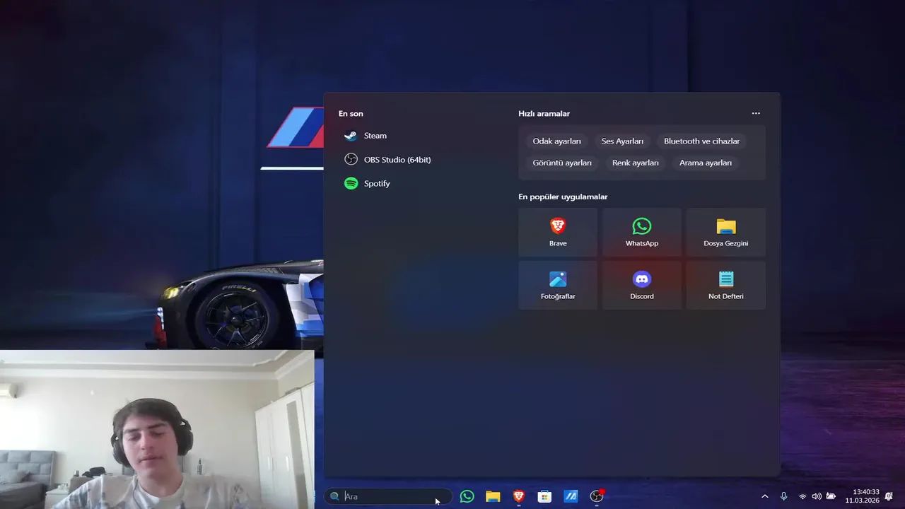Select the Odak ayarları quick search
Image resolution: width=905 pixels, height=509 pixels.
pos(557,141)
